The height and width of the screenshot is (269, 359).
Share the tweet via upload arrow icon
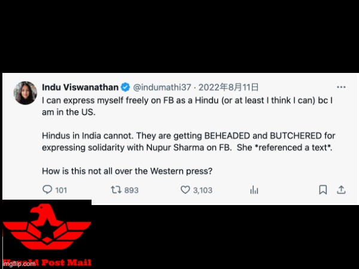[341, 189]
